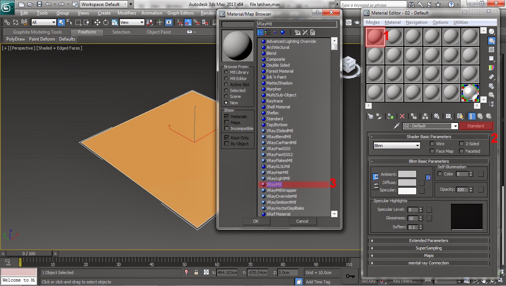This screenshot has height=286, width=506.
Task: Select Scene radio under Browse From
Action: (226, 96)
